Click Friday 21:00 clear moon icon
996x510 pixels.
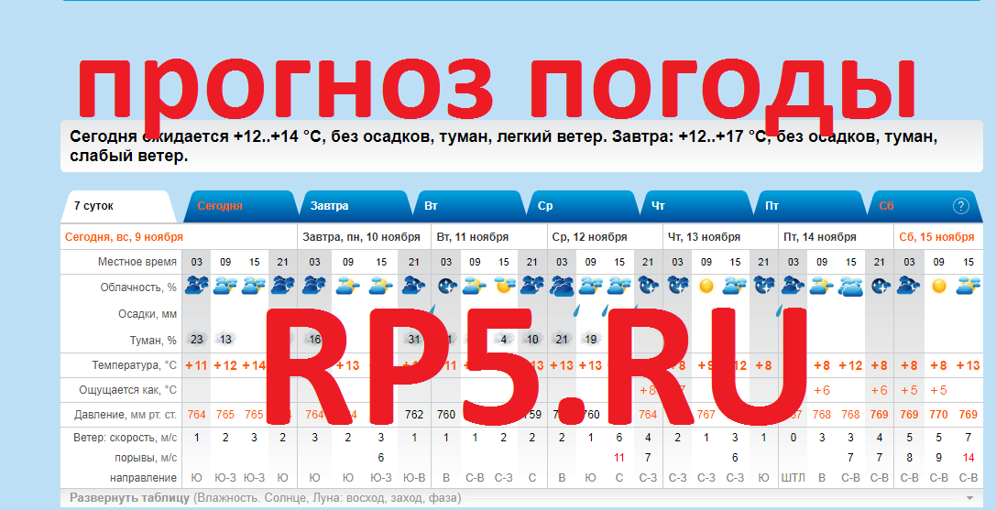[880, 287]
